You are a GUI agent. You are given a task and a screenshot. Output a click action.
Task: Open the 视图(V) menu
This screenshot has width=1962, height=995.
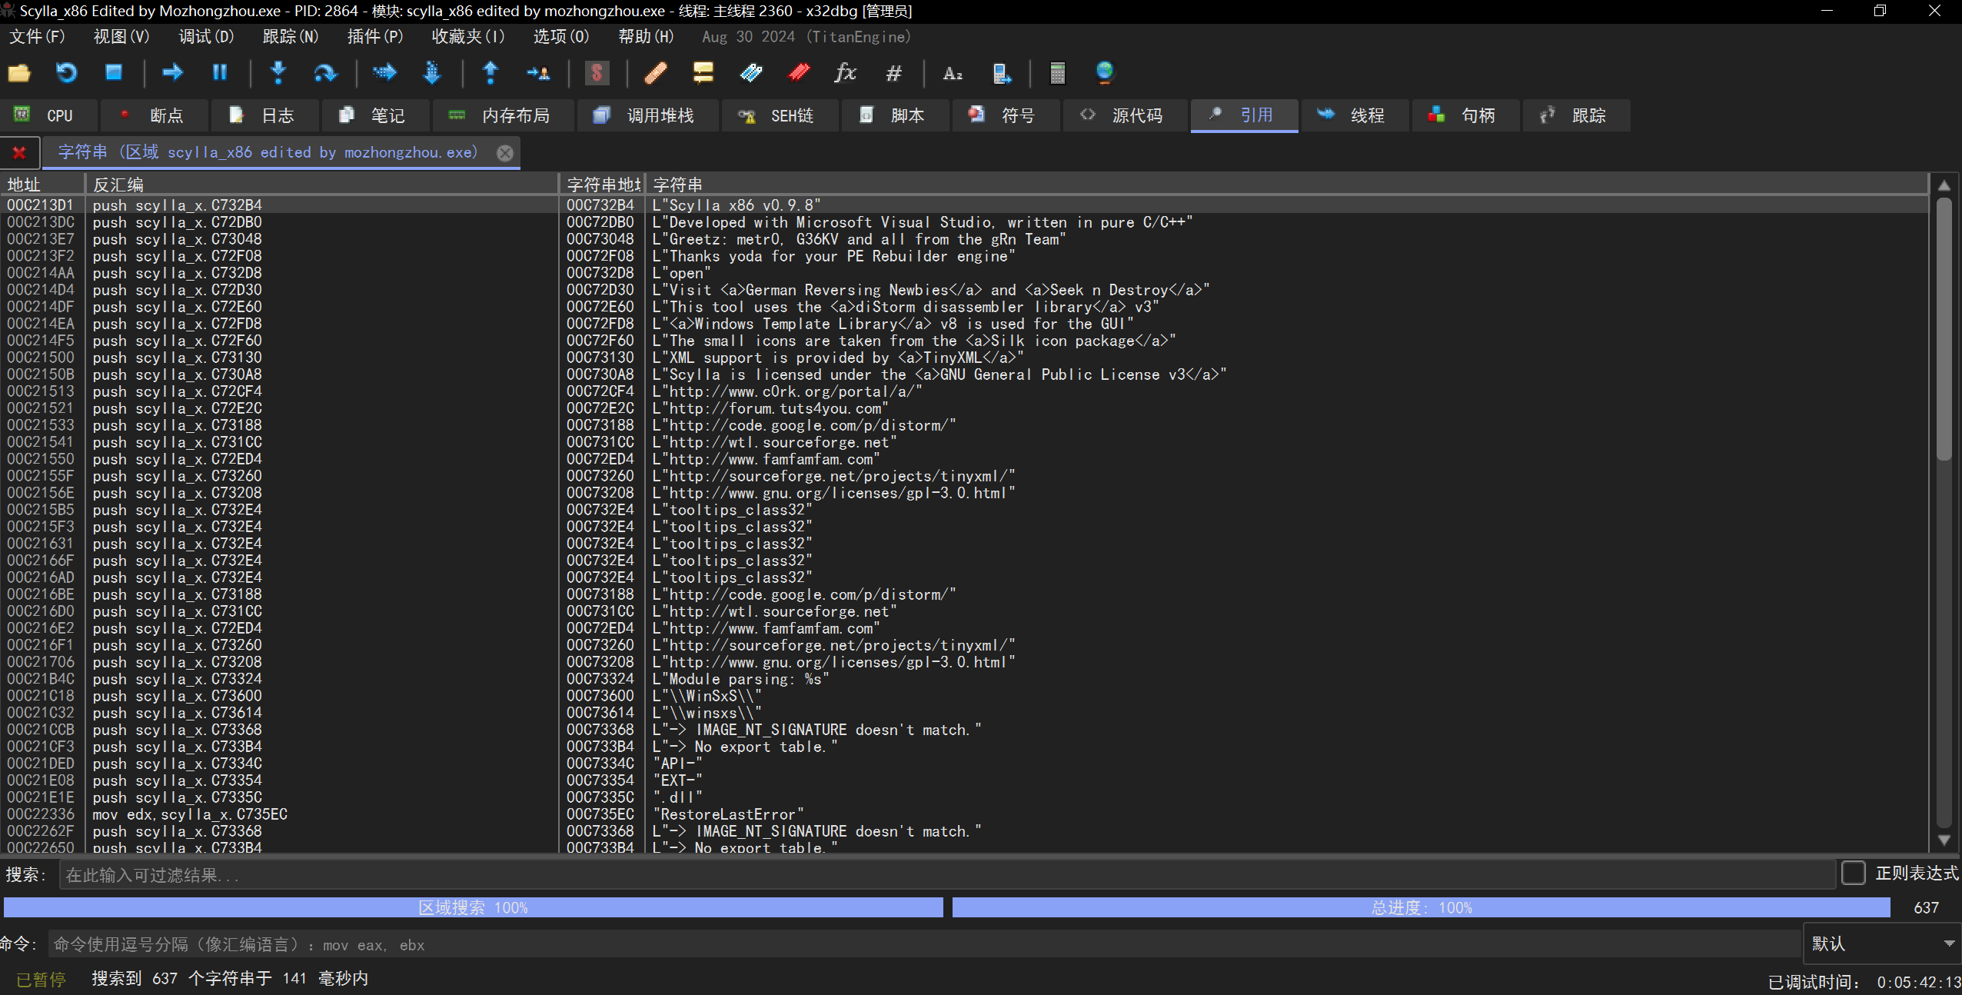pyautogui.click(x=121, y=36)
